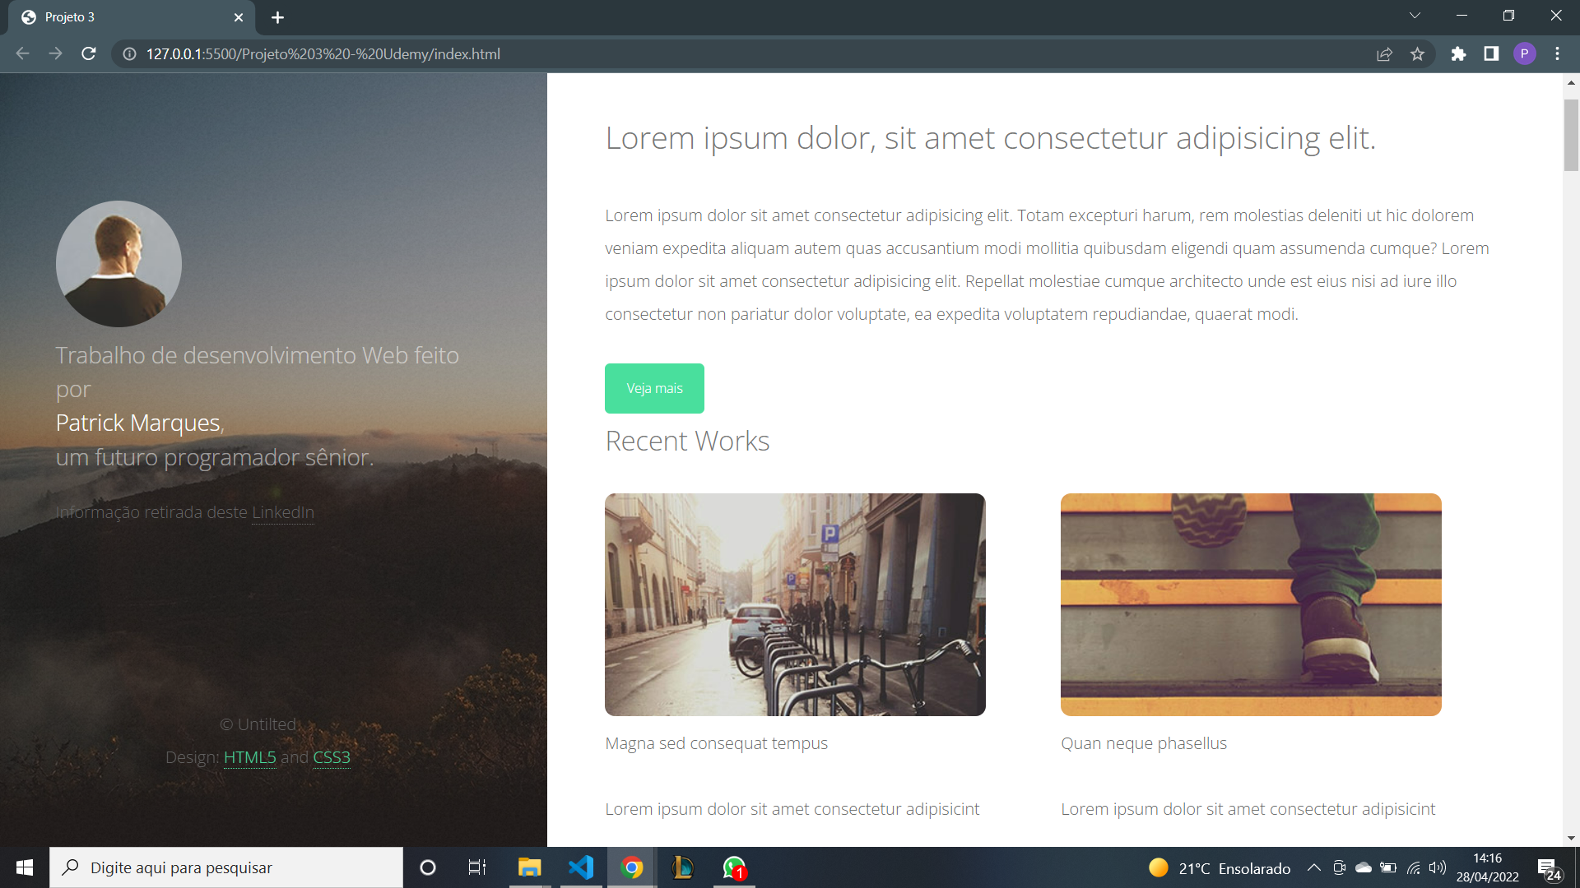1580x888 pixels.
Task: Switch to Visual Studio Code in the taskbar
Action: point(581,867)
